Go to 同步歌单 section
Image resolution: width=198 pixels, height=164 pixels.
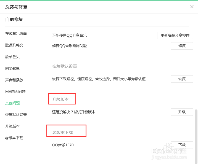[12, 68]
